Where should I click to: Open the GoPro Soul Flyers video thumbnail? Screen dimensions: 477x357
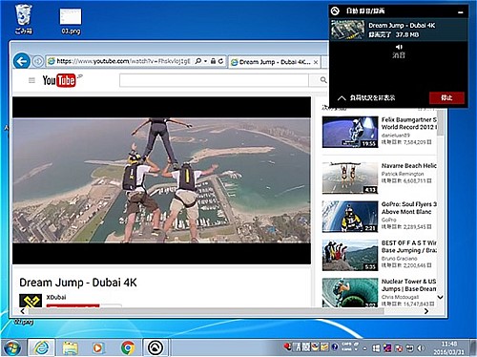350,217
